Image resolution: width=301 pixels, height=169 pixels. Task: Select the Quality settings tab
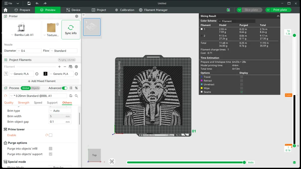tap(9, 103)
